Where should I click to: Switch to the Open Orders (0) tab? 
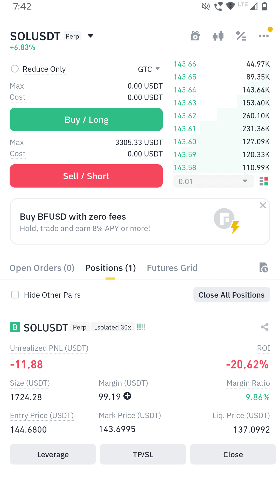click(x=42, y=268)
